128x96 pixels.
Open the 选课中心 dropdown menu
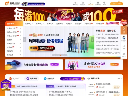29,24
